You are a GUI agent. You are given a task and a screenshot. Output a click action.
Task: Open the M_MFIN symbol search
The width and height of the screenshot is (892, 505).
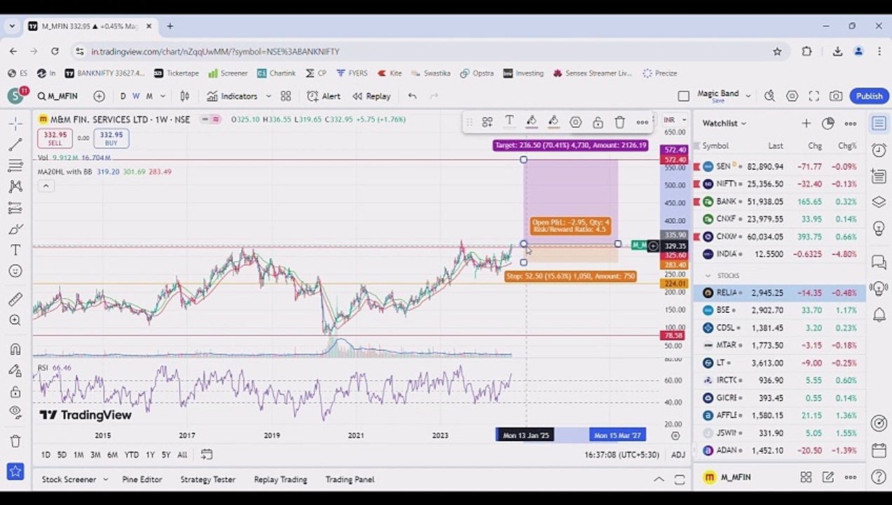pos(58,96)
